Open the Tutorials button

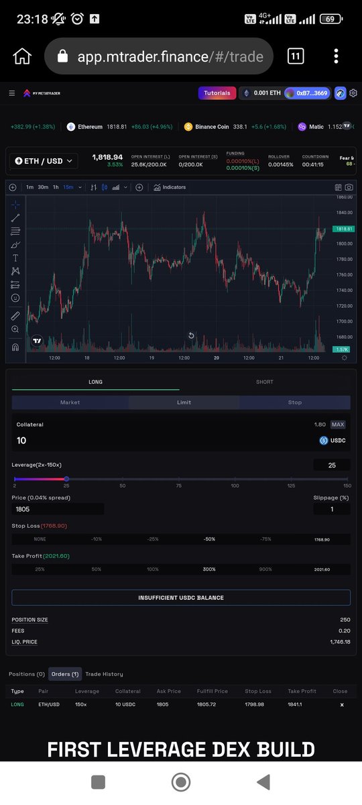click(x=217, y=93)
